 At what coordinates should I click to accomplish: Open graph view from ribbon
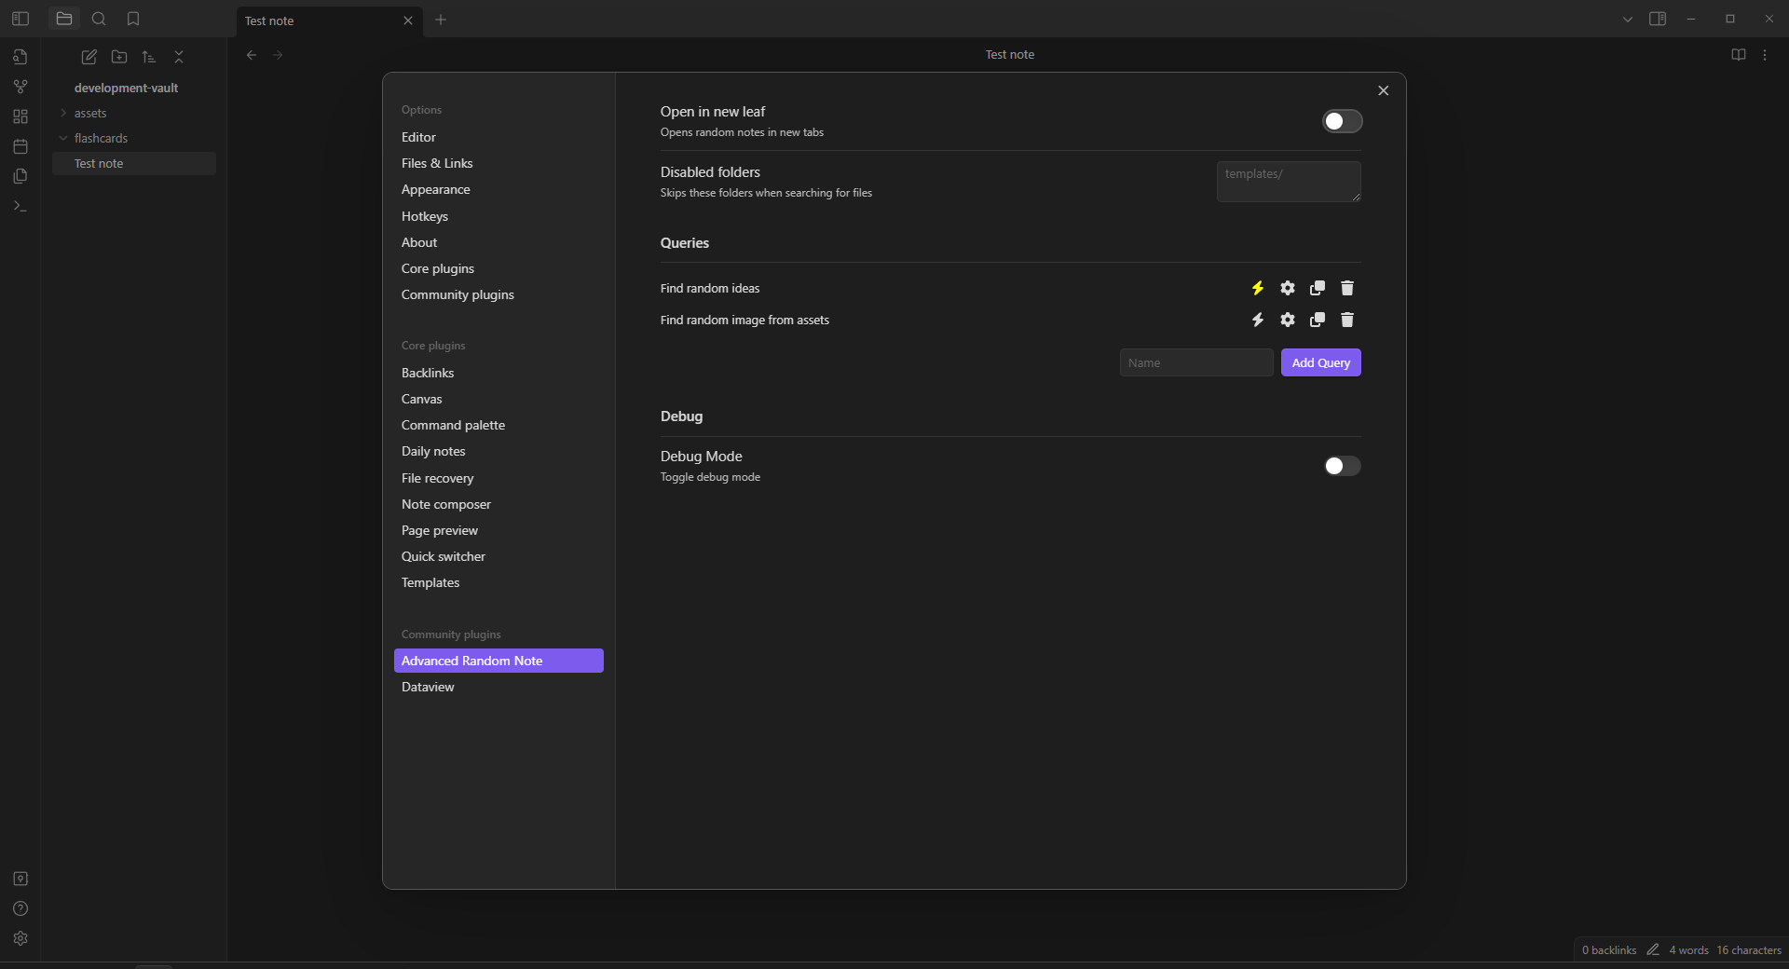tap(20, 87)
